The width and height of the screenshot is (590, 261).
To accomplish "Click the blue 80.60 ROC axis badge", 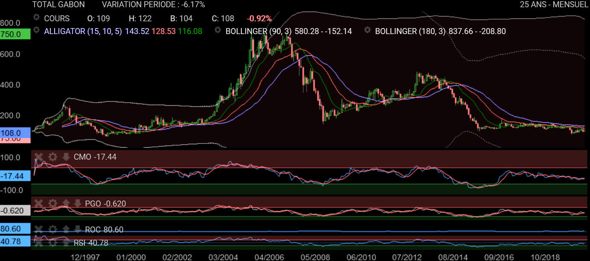I will (x=15, y=229).
